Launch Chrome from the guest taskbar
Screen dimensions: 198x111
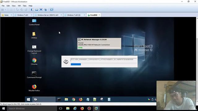74,99
